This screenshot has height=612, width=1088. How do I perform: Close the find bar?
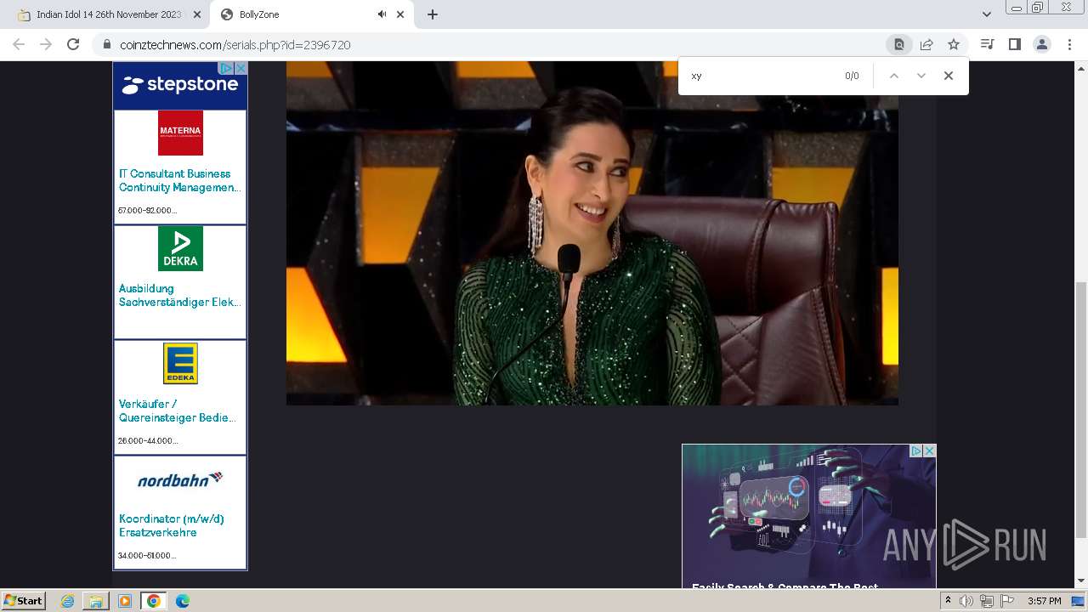pos(949,76)
